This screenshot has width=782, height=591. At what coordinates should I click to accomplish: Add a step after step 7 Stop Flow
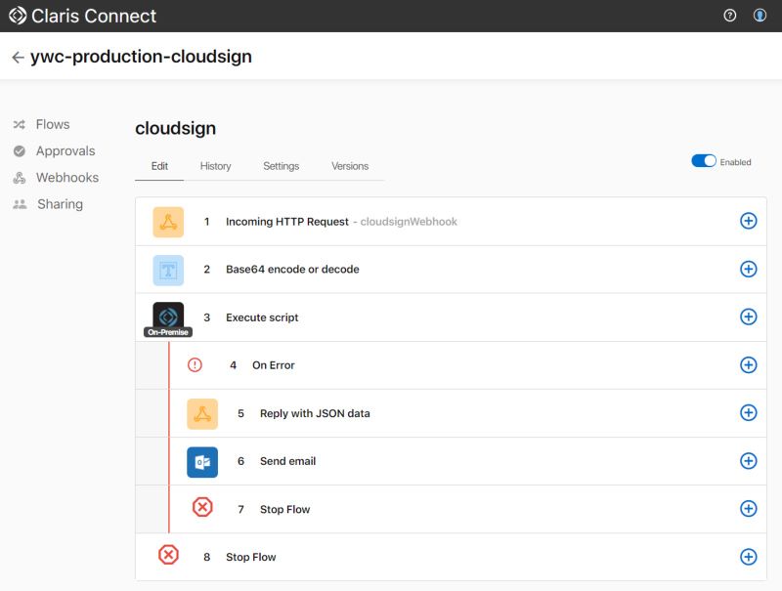[748, 509]
